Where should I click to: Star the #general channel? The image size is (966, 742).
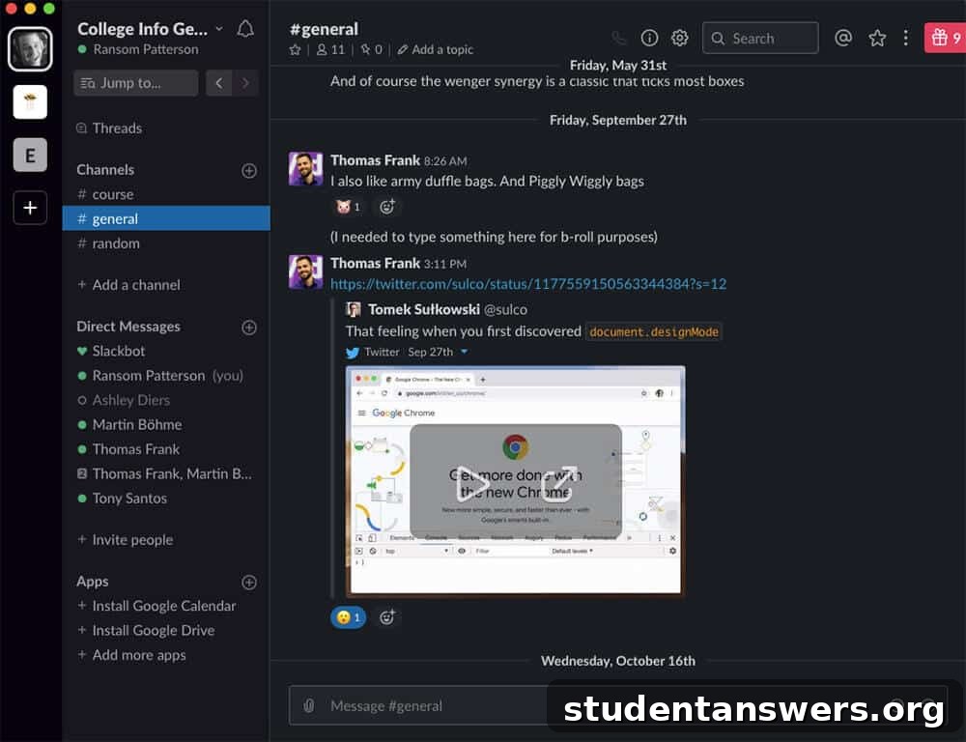(295, 50)
